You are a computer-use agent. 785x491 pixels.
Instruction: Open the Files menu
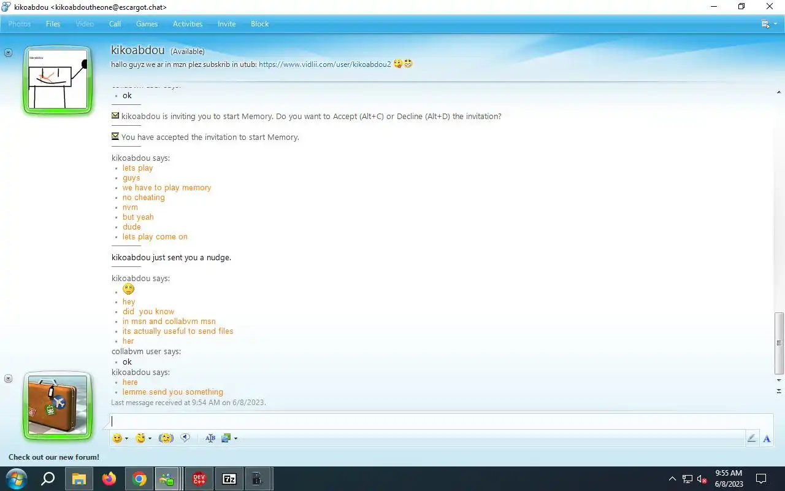pos(53,24)
